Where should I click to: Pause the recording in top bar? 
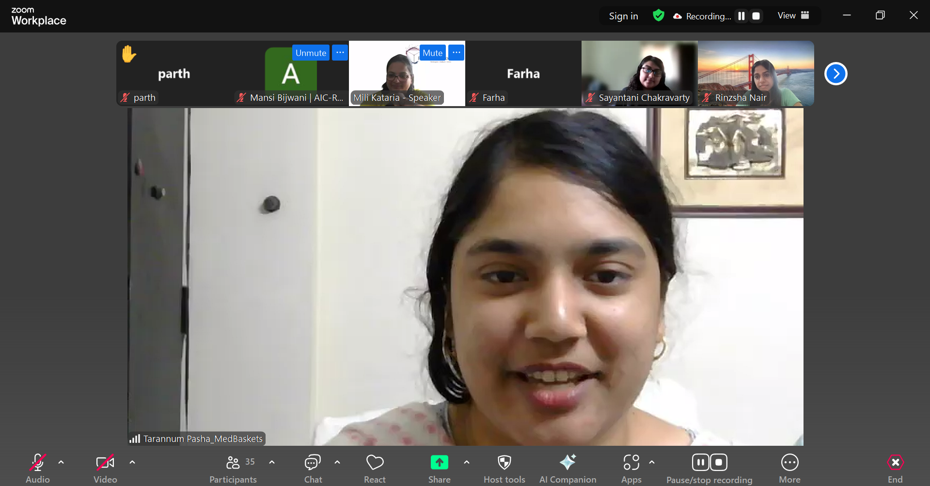[x=741, y=16]
